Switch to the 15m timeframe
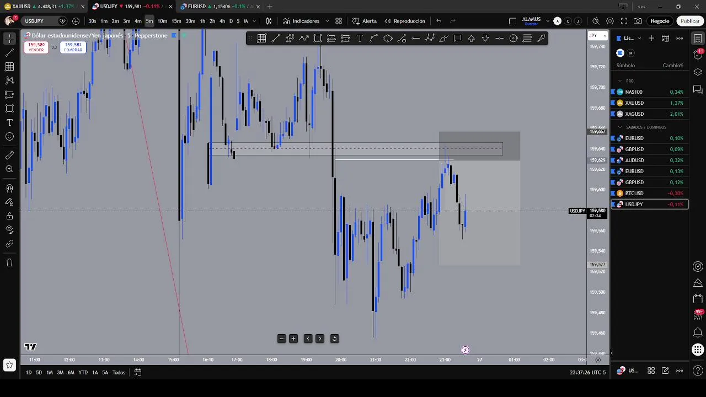Screen dimensions: 706x397 [x=176, y=21]
